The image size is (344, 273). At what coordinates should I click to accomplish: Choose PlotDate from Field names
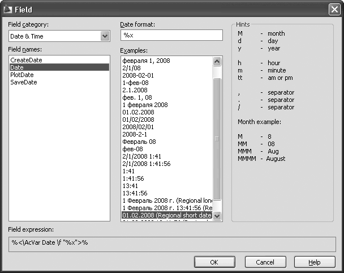point(23,75)
